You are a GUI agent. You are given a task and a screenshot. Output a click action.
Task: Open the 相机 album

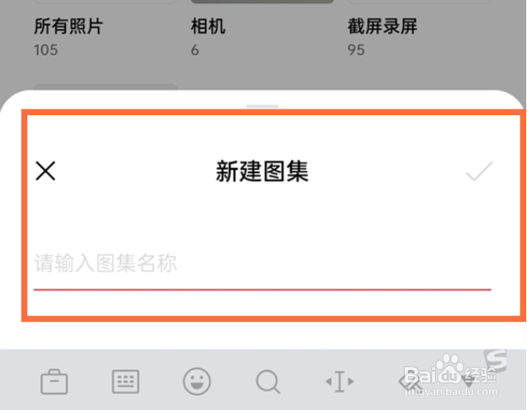pos(208,27)
